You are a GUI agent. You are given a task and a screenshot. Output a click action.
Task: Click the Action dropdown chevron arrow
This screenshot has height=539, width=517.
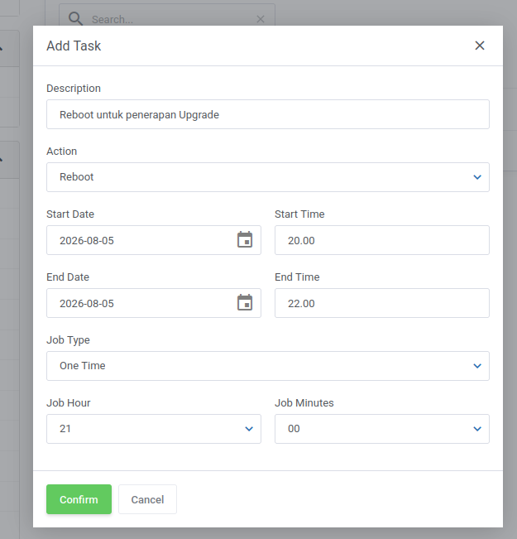coord(477,177)
